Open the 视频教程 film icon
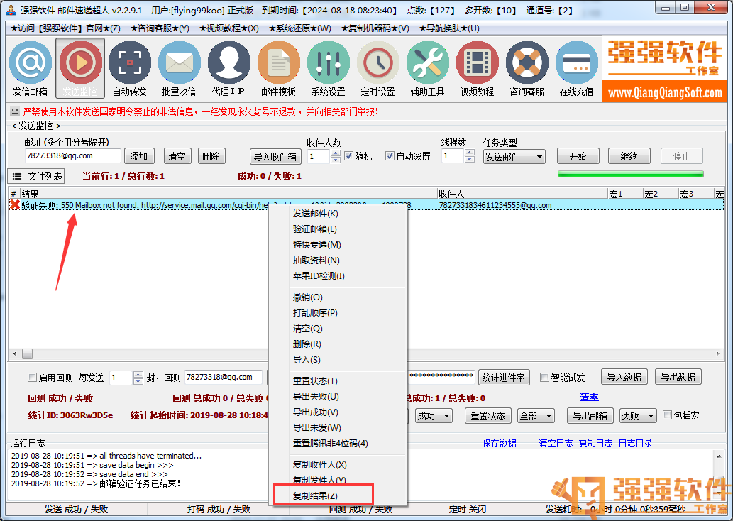Viewport: 733px width, 521px height. tap(477, 68)
